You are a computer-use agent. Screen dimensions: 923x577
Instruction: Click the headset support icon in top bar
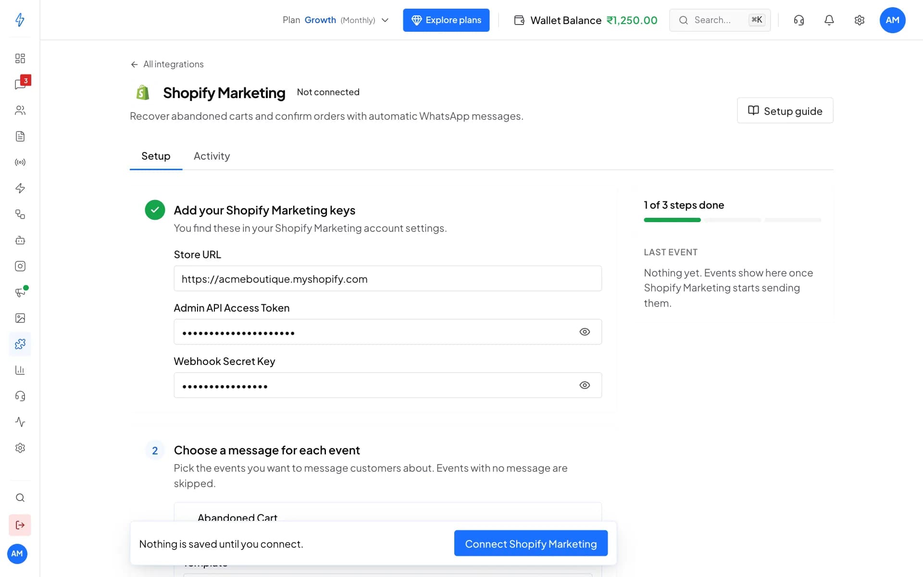798,20
